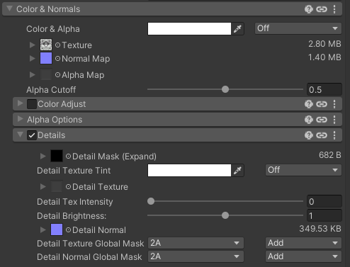Open help for Color & Normals section
Image resolution: width=350 pixels, height=267 pixels.
309,9
